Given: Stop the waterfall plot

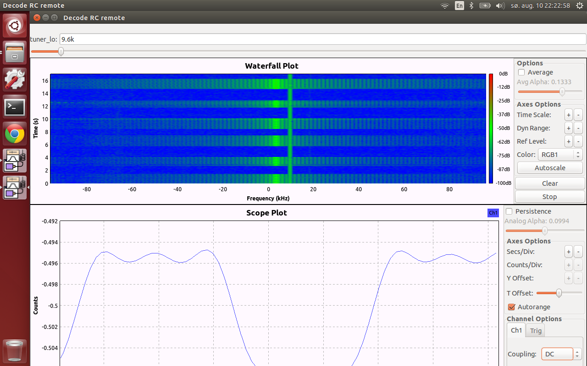Looking at the screenshot, I should [x=550, y=197].
